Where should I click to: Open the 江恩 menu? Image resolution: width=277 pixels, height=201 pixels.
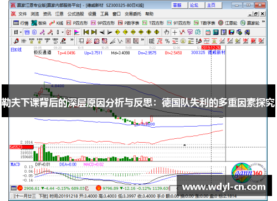[x=59, y=14]
